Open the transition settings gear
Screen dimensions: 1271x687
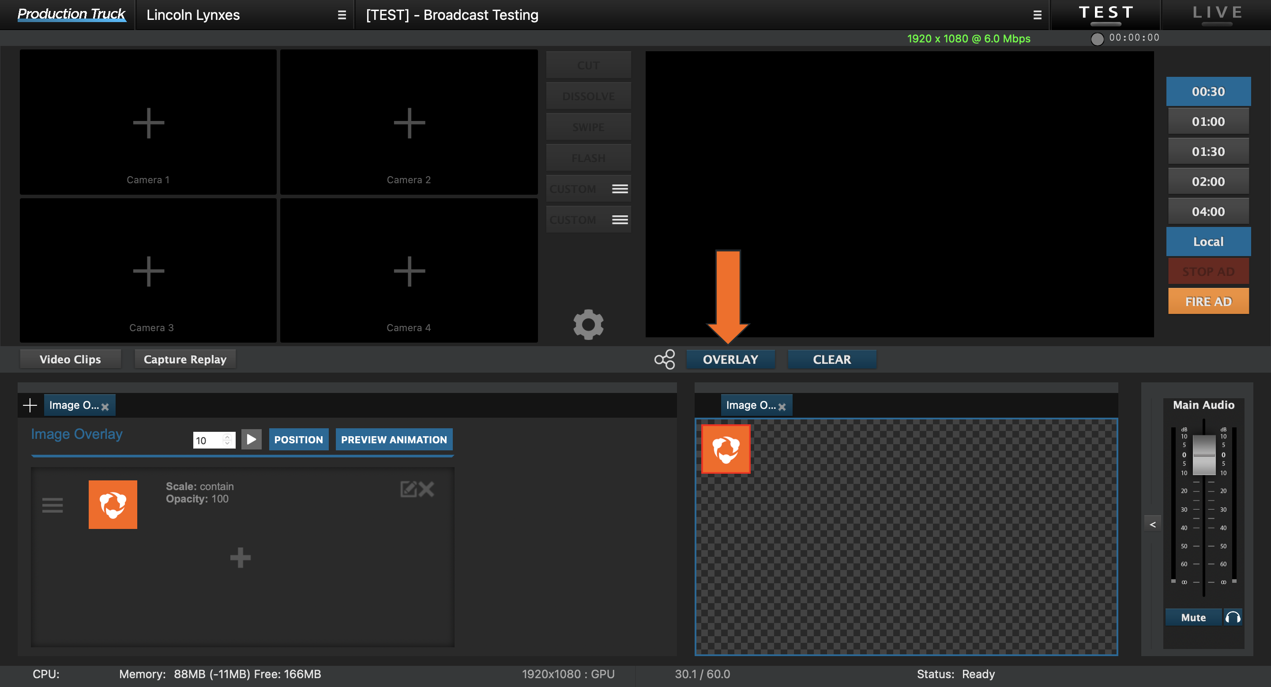pyautogui.click(x=588, y=324)
